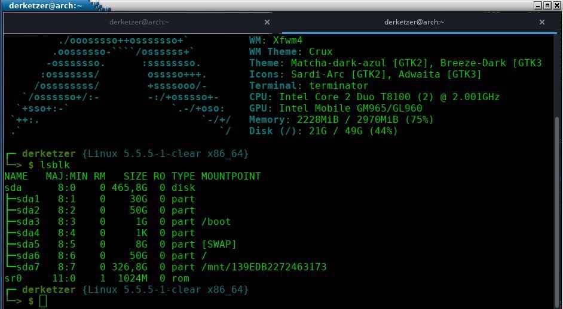Screen dimensions: 563x309
Task: Close the terminator window
Action: pos(557,5)
